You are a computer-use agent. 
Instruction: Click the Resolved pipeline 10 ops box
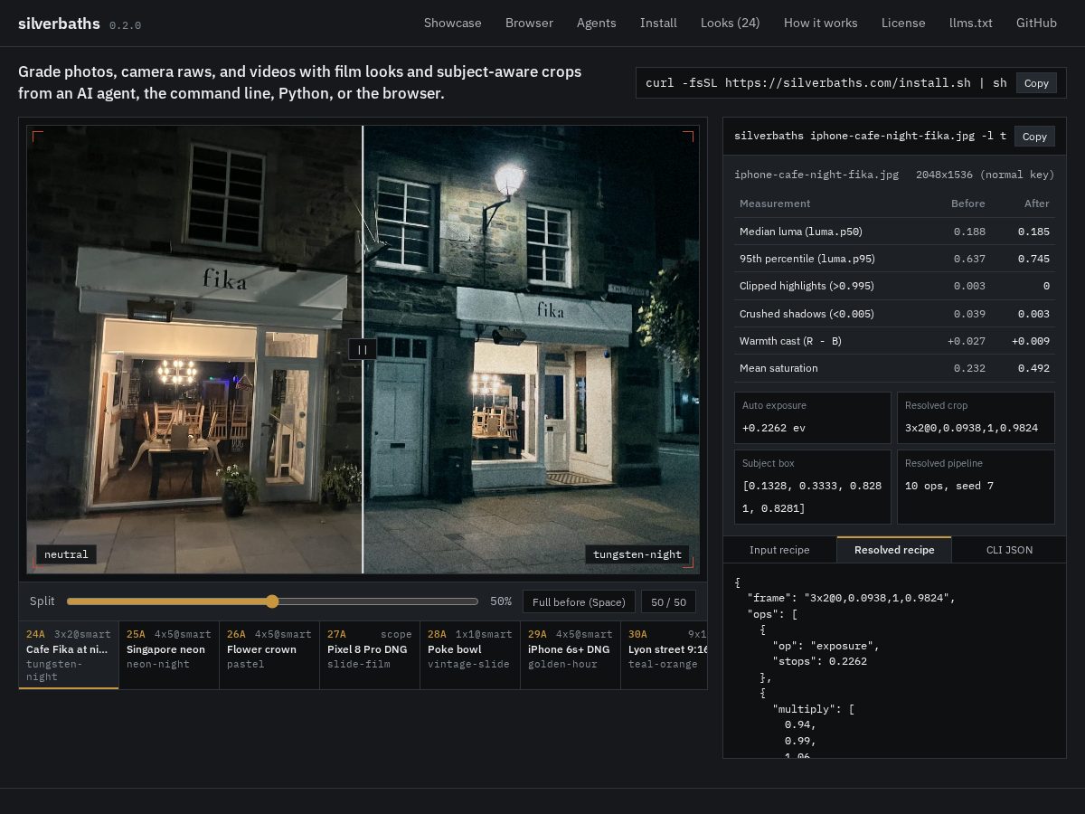976,487
